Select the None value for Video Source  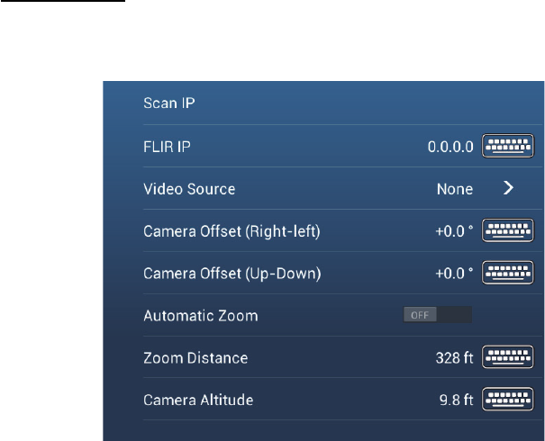[455, 189]
